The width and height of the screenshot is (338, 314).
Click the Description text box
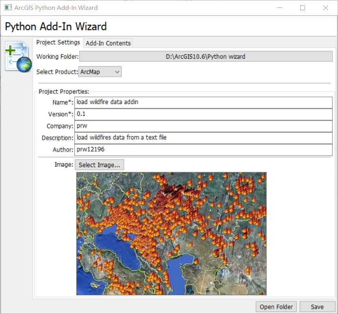(204, 138)
